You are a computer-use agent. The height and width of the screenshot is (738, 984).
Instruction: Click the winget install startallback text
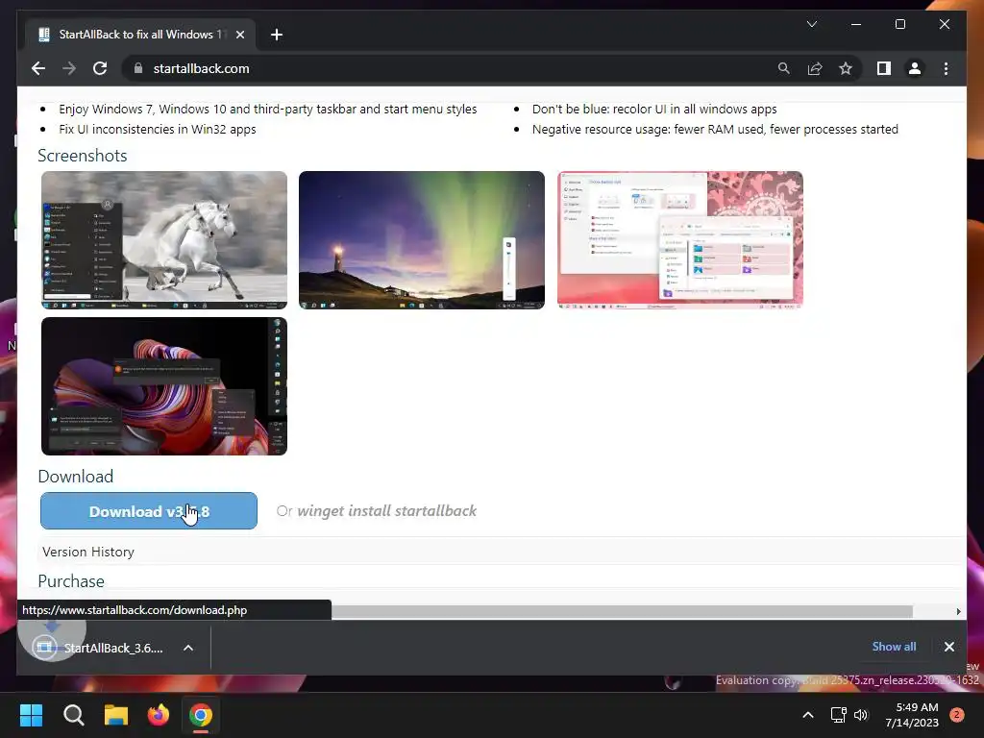coord(386,511)
